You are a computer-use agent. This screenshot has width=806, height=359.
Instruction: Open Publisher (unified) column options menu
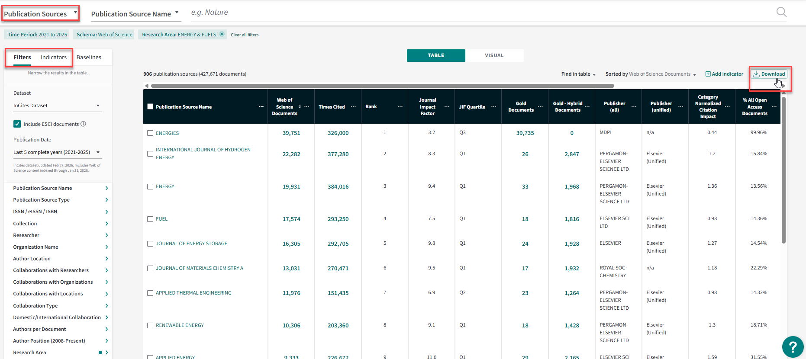[680, 107]
